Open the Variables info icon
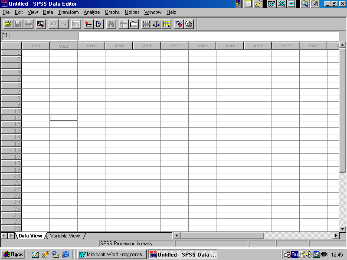347x260 pixels. (x=99, y=24)
